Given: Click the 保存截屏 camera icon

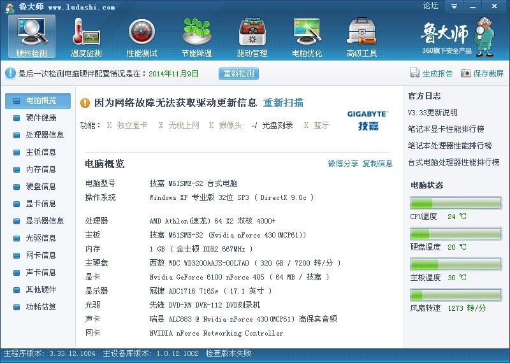Looking at the screenshot, I should pyautogui.click(x=466, y=73).
